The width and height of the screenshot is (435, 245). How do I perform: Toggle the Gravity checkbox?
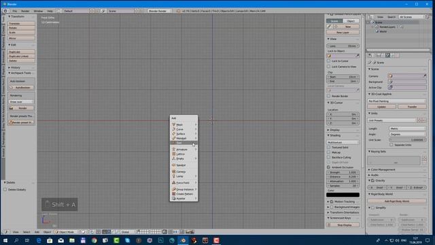(x=373, y=181)
